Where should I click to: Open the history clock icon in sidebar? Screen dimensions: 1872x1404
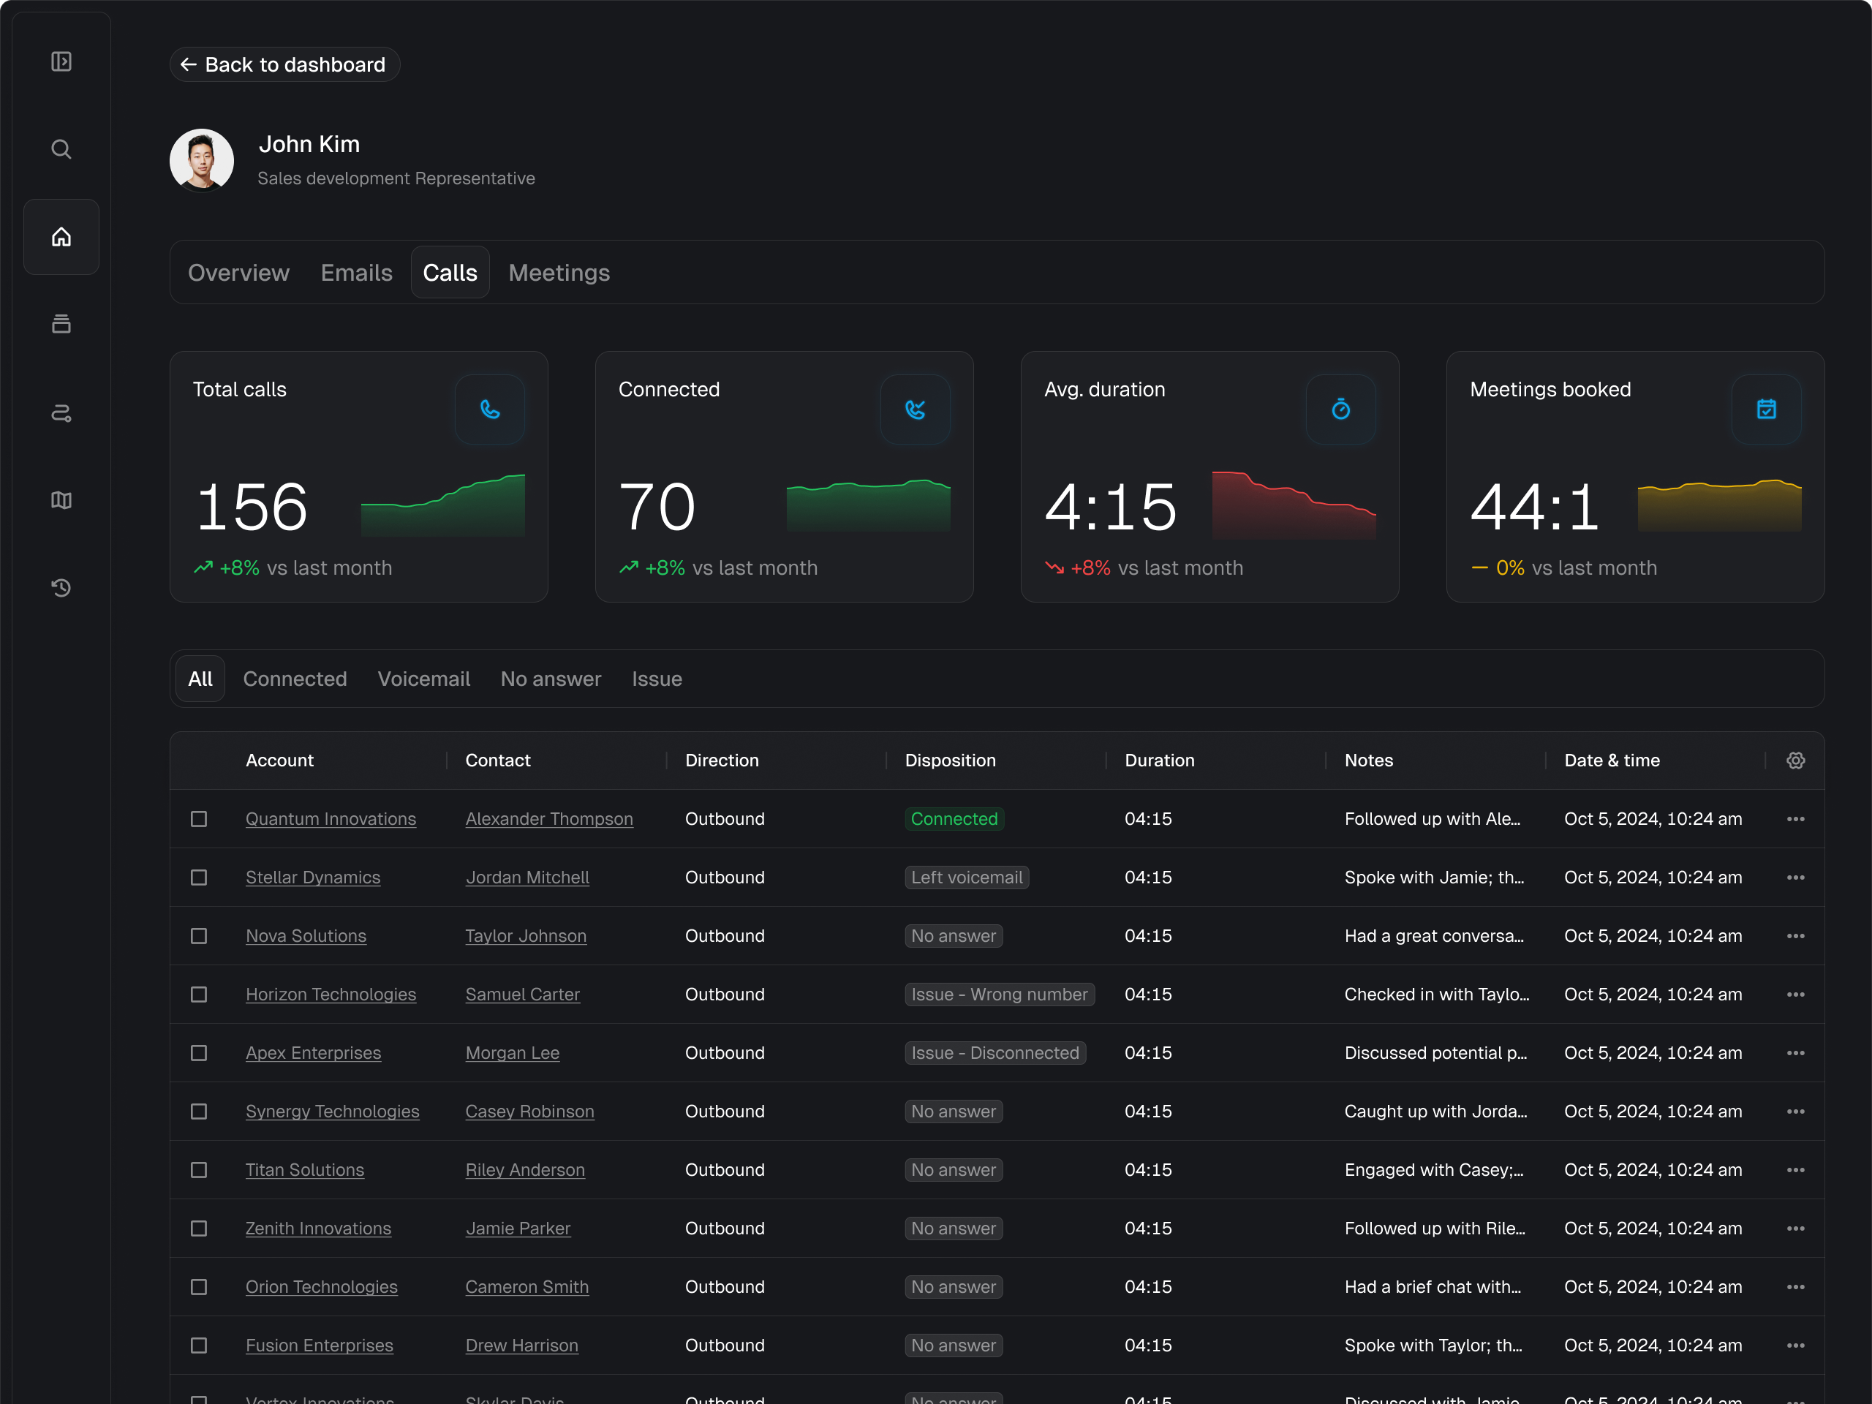coord(61,587)
